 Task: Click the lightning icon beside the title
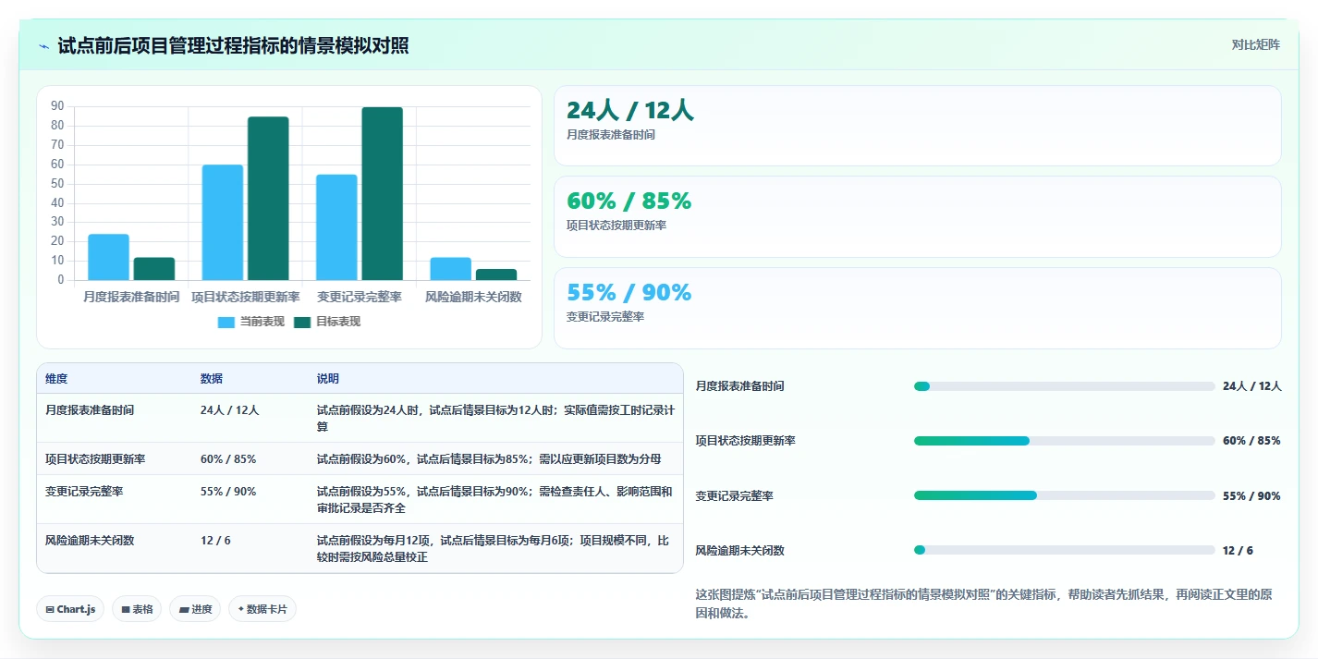tap(44, 46)
